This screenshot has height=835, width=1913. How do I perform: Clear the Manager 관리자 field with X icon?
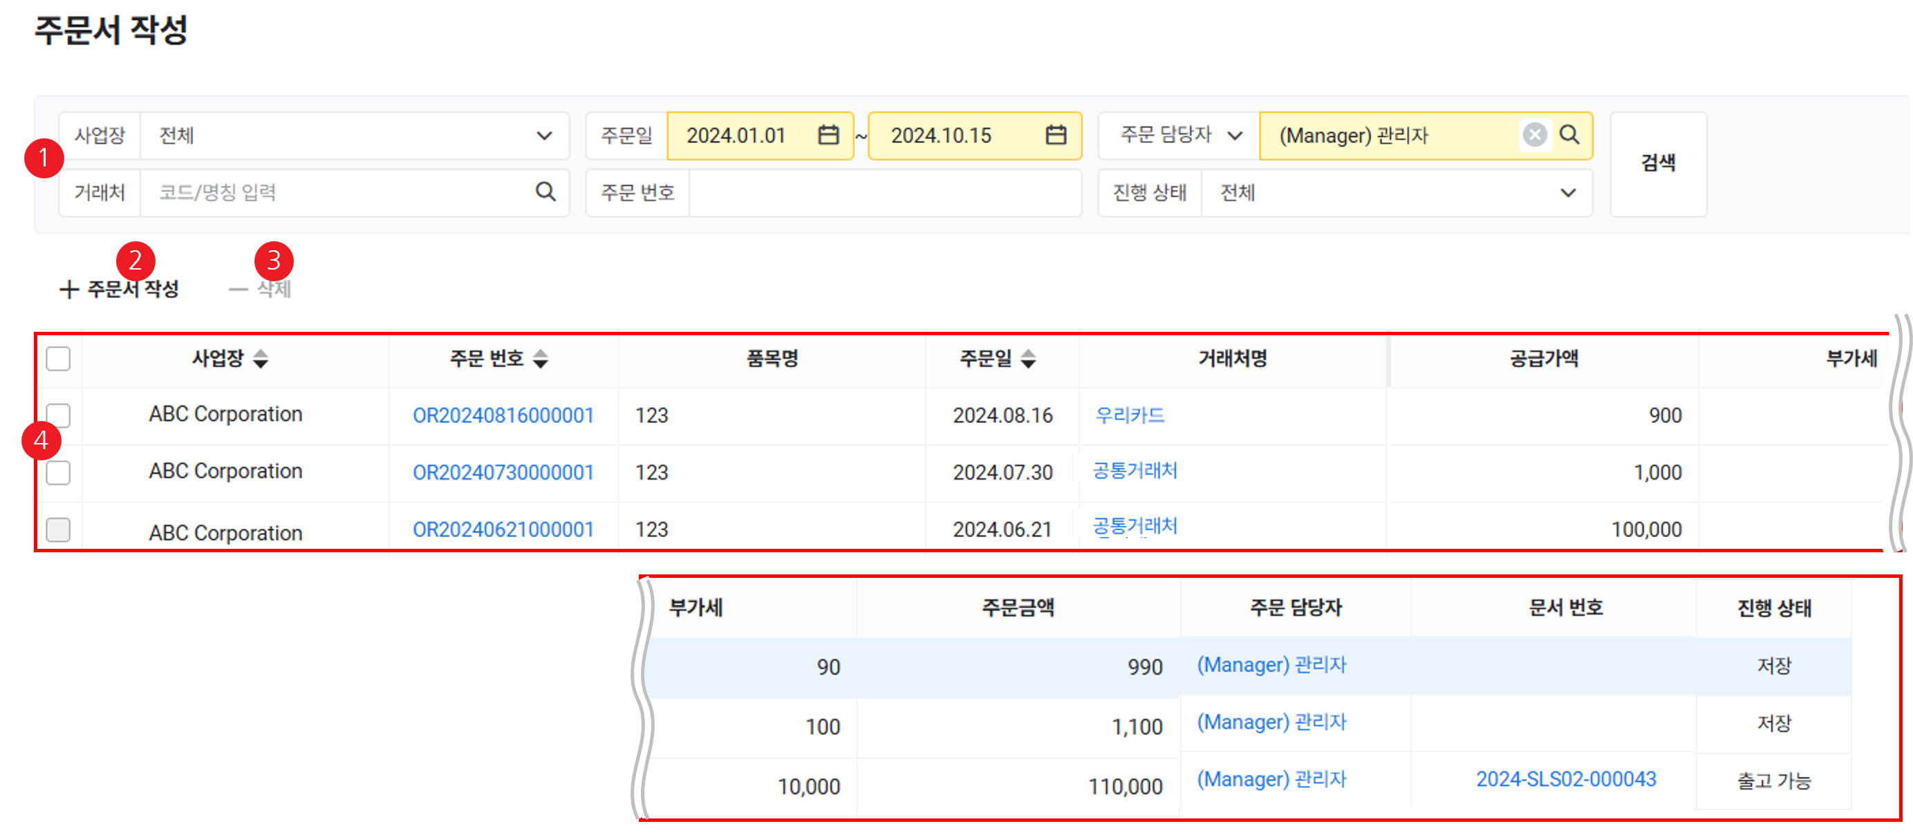(1534, 135)
